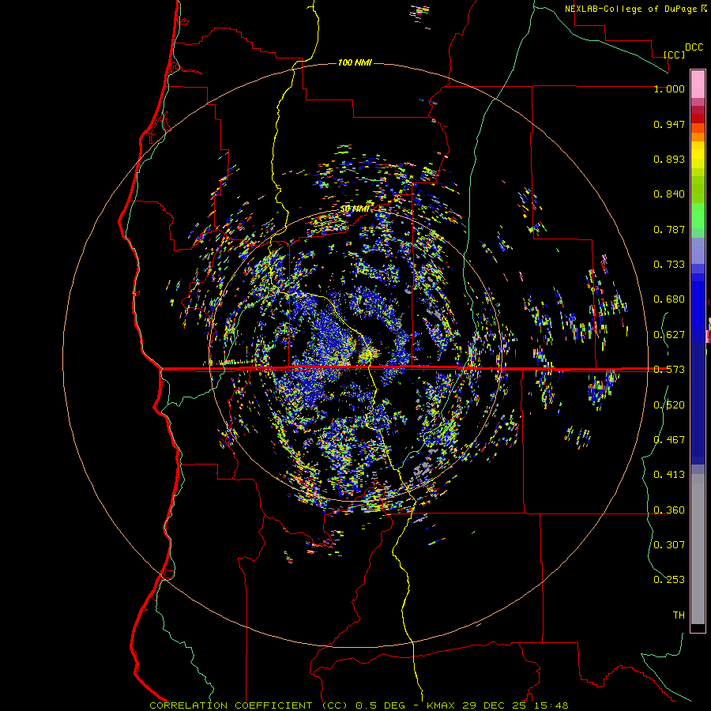Pick the gray segment of the color bar

click(698, 549)
